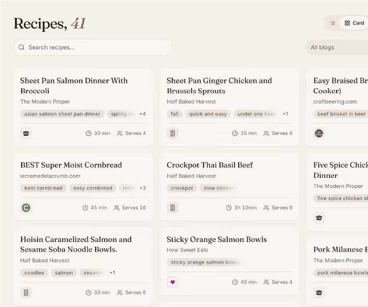Viewport: 368px width, 307px height.
Task: Expand +4 more tags on Sheet Pan Salmon
Action: 142,114
